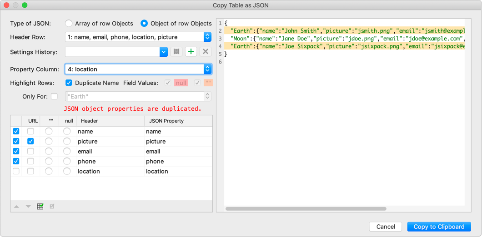
Task: Click the checkbox icon in the bottom toolbar
Action: click(52, 207)
